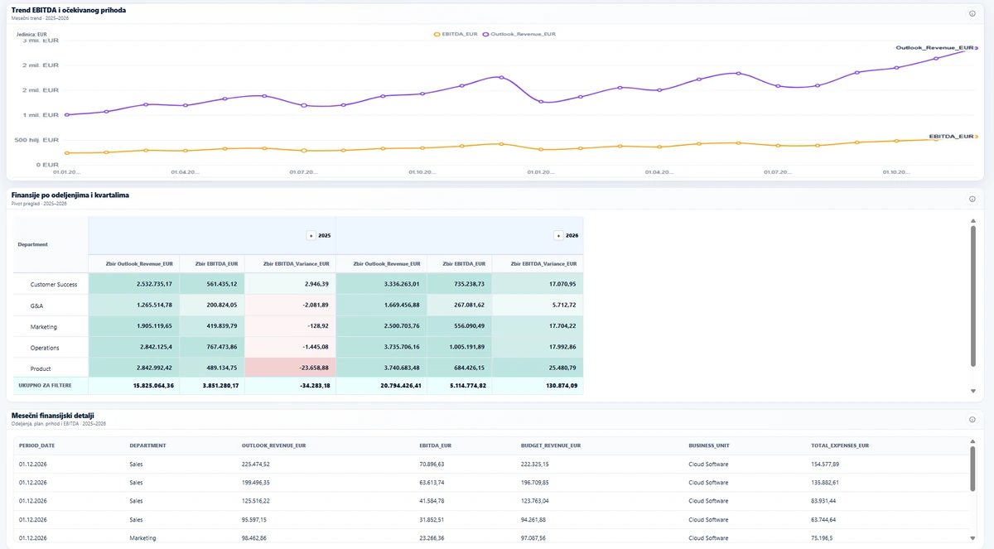Click pivot table scrollbar down arrow
Screen dimensions: 994x549
(972, 390)
